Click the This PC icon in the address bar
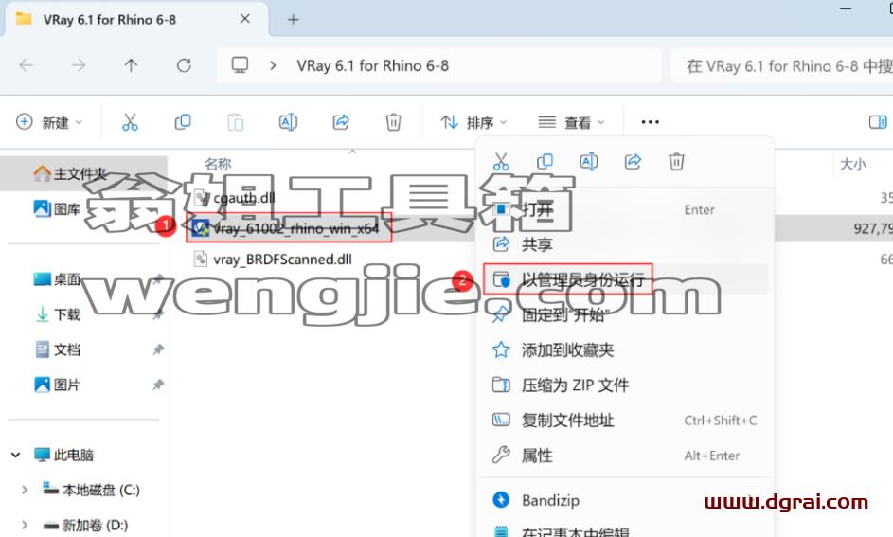The height and width of the screenshot is (537, 893). pos(240,65)
